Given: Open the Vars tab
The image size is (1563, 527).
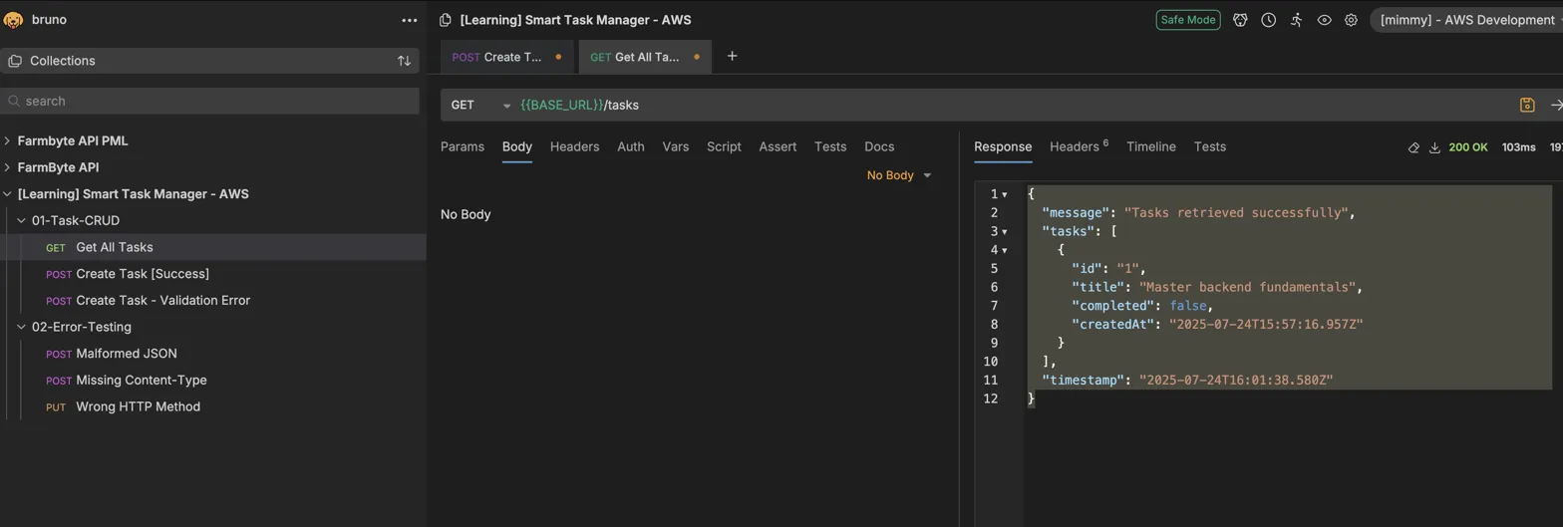Looking at the screenshot, I should (676, 146).
